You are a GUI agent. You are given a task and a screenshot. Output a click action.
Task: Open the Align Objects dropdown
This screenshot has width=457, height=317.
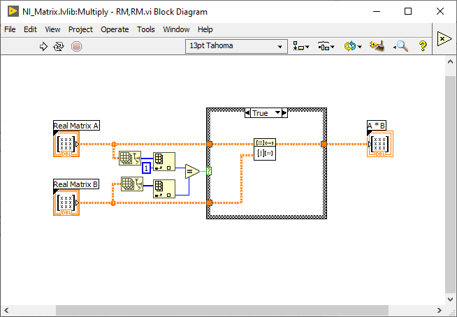click(301, 46)
